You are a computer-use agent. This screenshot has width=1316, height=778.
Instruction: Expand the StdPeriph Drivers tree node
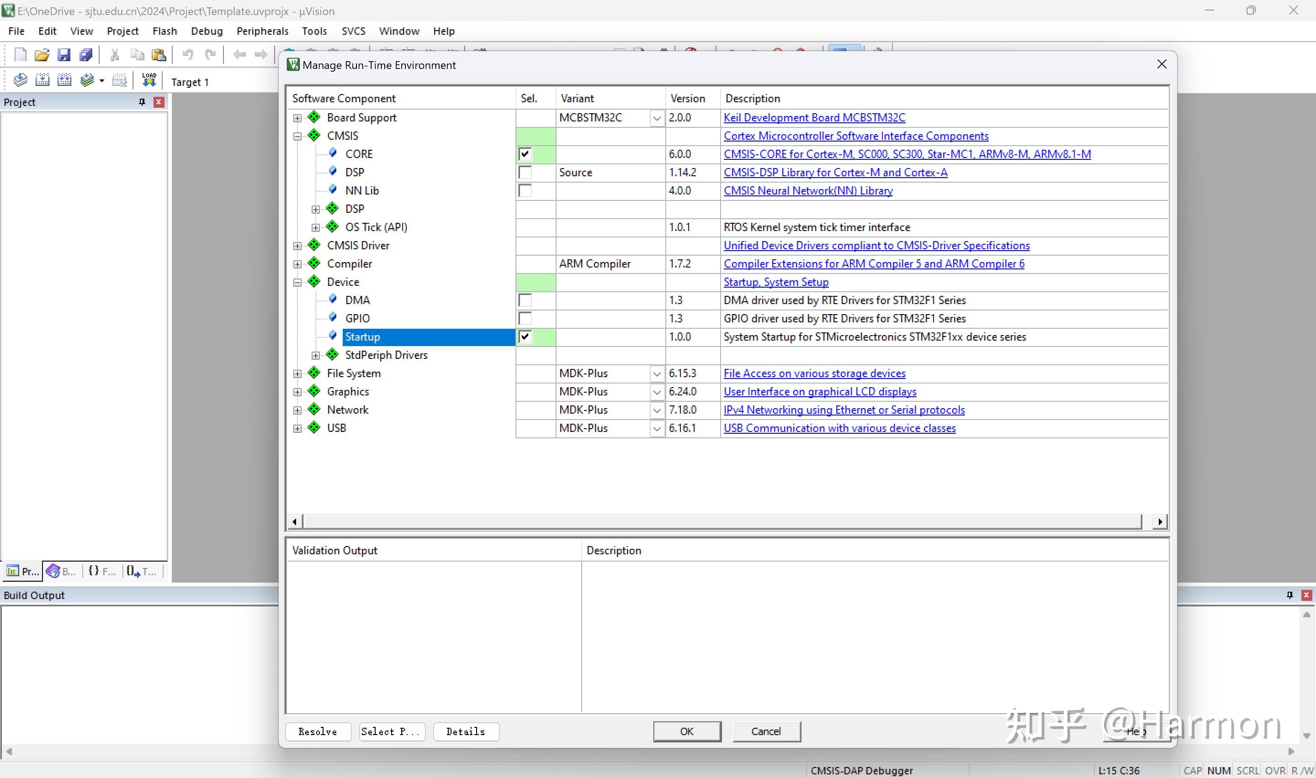(316, 355)
